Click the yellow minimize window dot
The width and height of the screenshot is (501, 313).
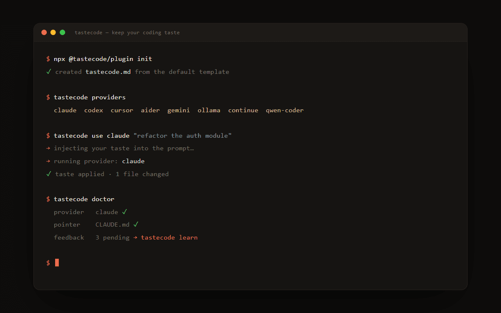pyautogui.click(x=53, y=33)
